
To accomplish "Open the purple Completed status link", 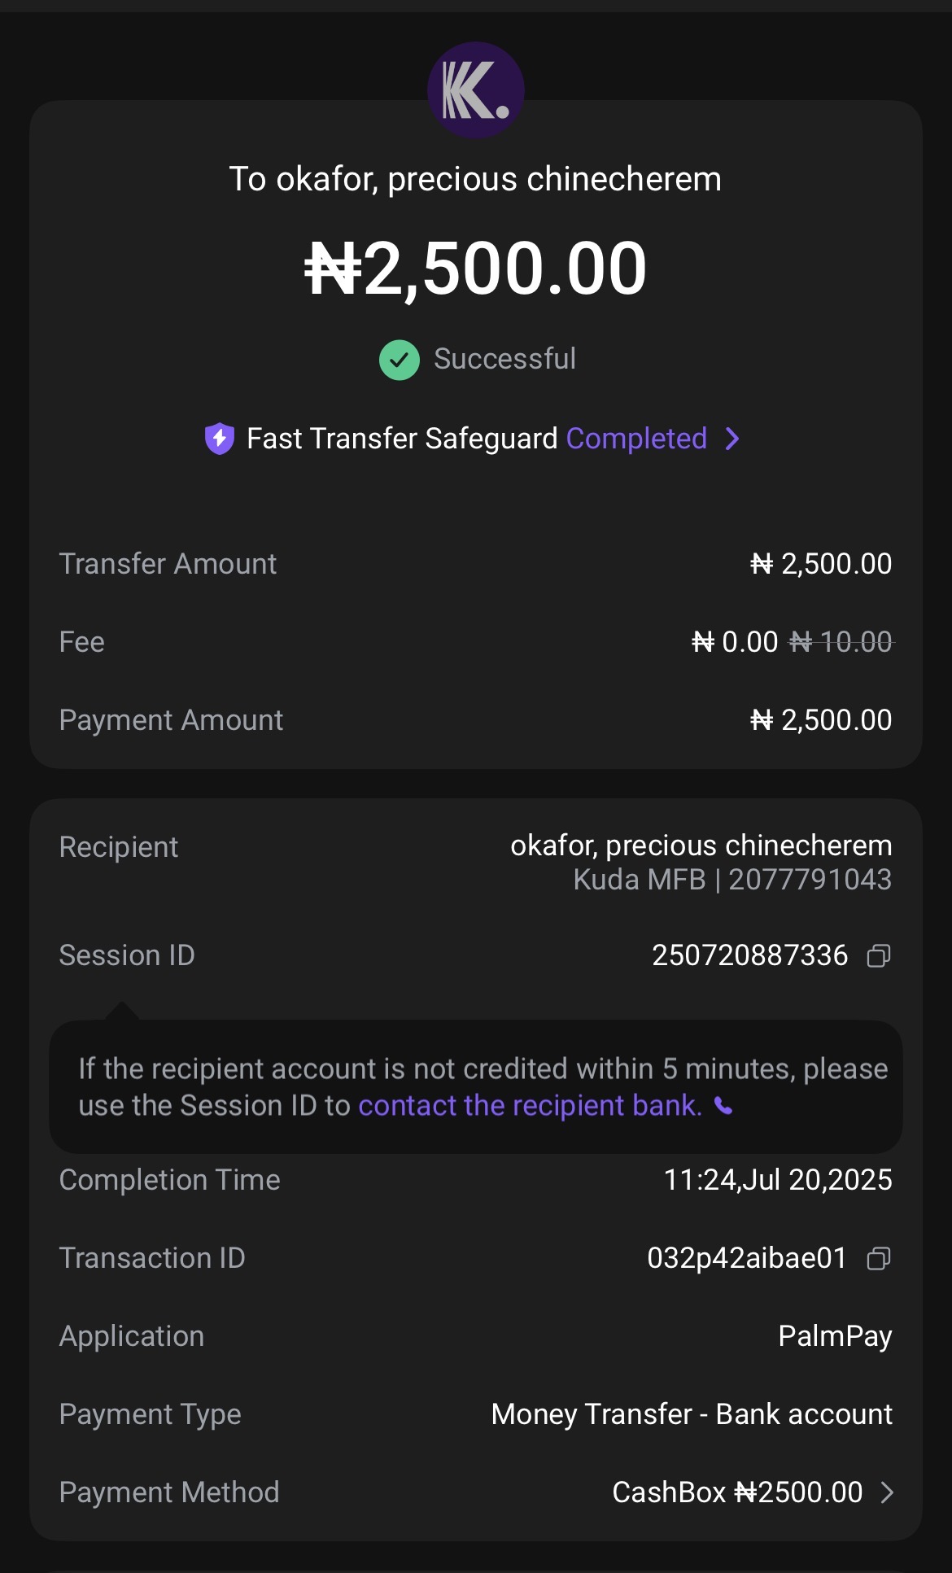I will pos(636,439).
